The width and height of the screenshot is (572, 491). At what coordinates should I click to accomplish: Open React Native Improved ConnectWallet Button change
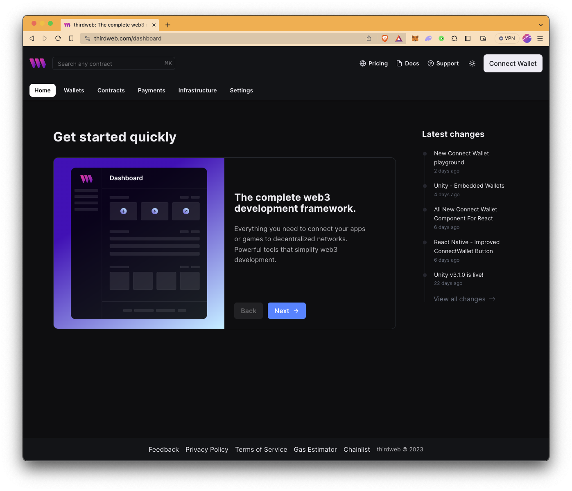467,247
